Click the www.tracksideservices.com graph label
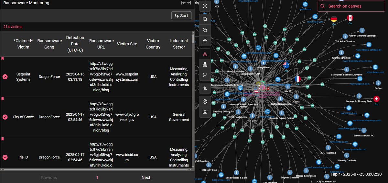388x183 pixels. point(358,61)
